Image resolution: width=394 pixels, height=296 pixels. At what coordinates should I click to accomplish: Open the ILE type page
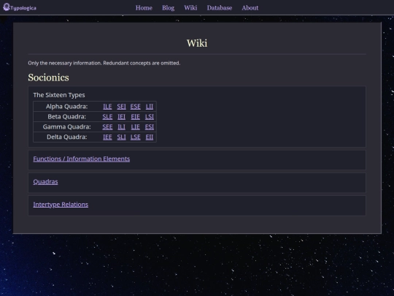click(x=107, y=107)
